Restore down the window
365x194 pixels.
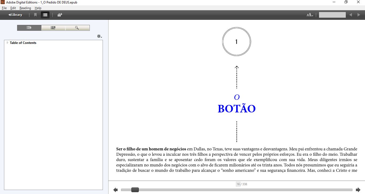coord(346,2)
